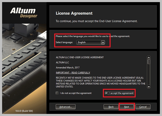Click the IMPORTANT - READ CAREFULLY underlined text
The width and height of the screenshot is (162, 116).
[73, 73]
